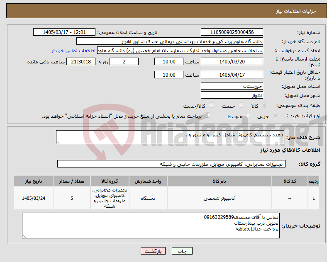This screenshot has height=262, width=327.
Task: Click the response deadline time 10:00 field
Action: tap(169, 62)
